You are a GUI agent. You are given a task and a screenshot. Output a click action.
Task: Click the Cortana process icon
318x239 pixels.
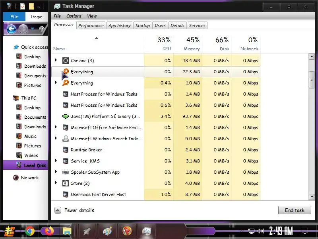(65, 61)
